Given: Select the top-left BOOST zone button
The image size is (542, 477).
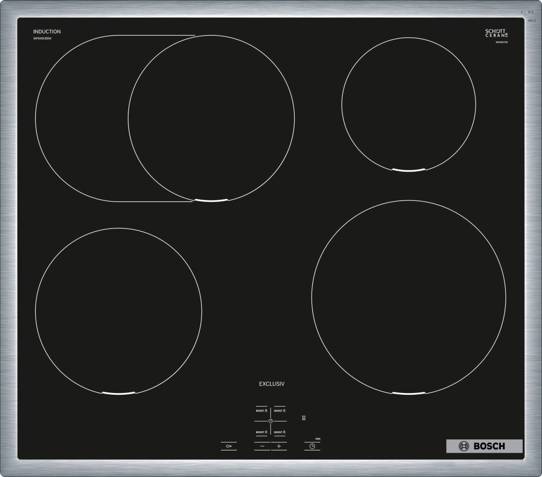Looking at the screenshot, I should click(262, 411).
